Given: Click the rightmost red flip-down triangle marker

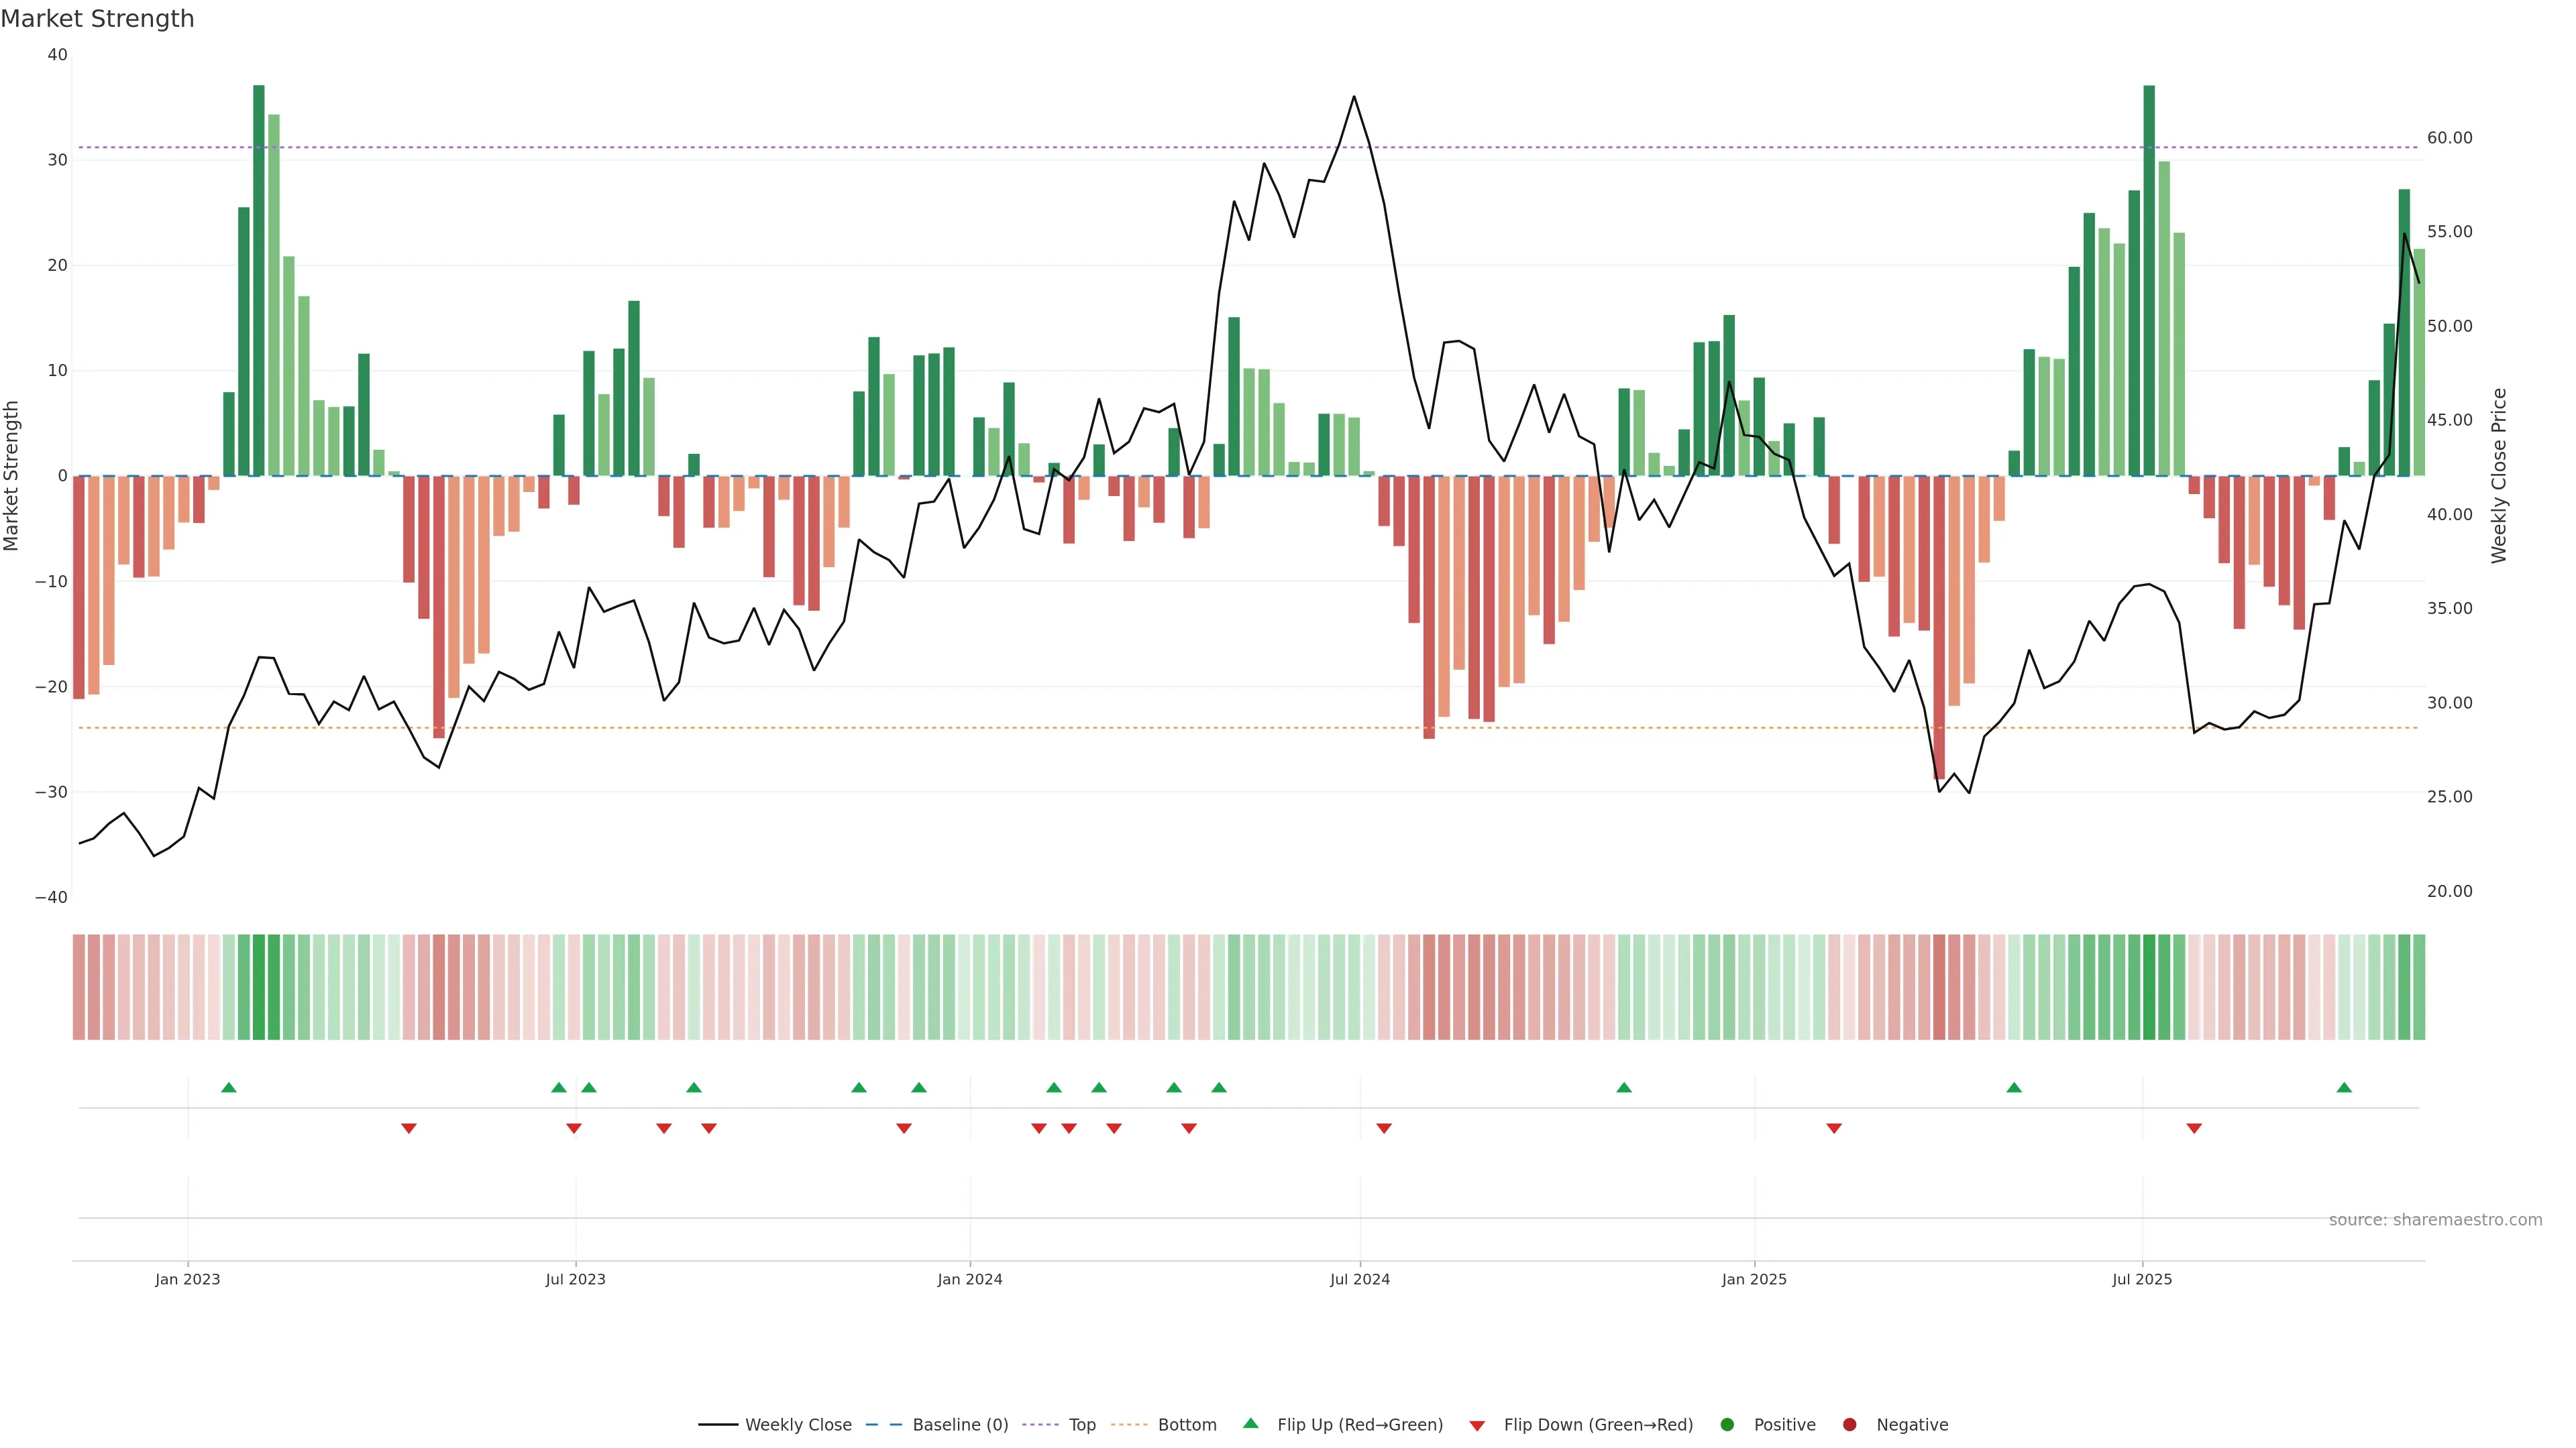Looking at the screenshot, I should click(x=2194, y=1128).
